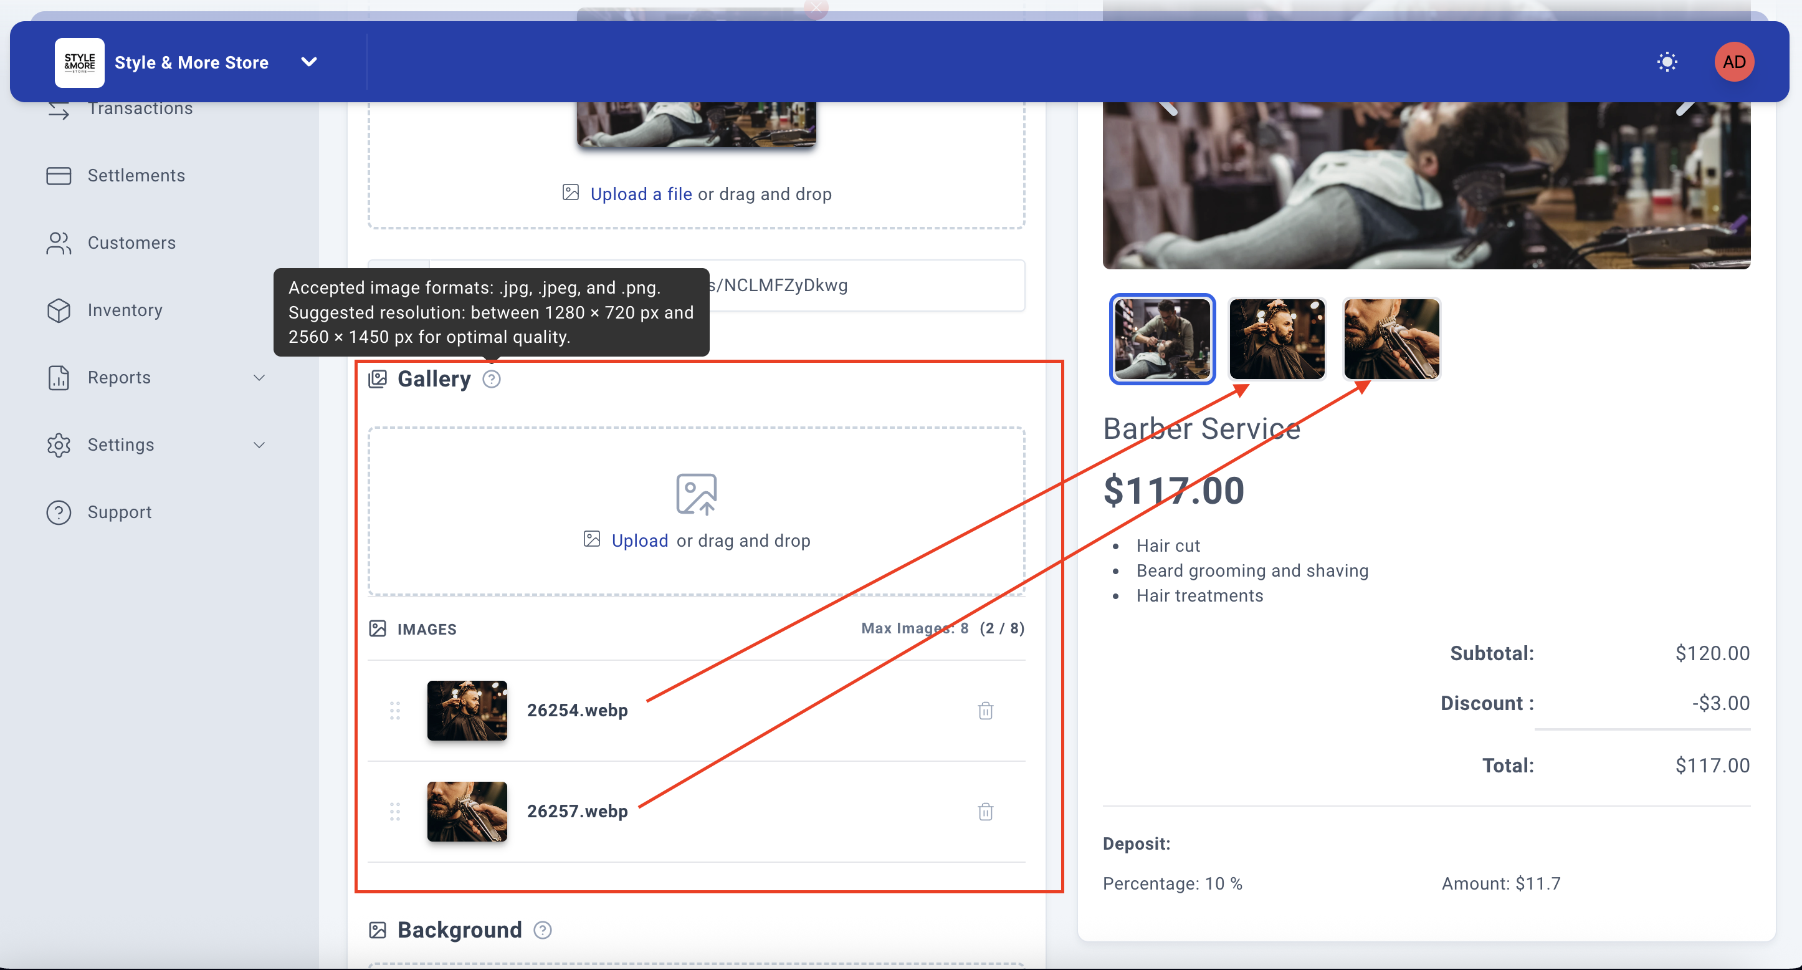Open Settlements page from sidebar

tap(136, 176)
